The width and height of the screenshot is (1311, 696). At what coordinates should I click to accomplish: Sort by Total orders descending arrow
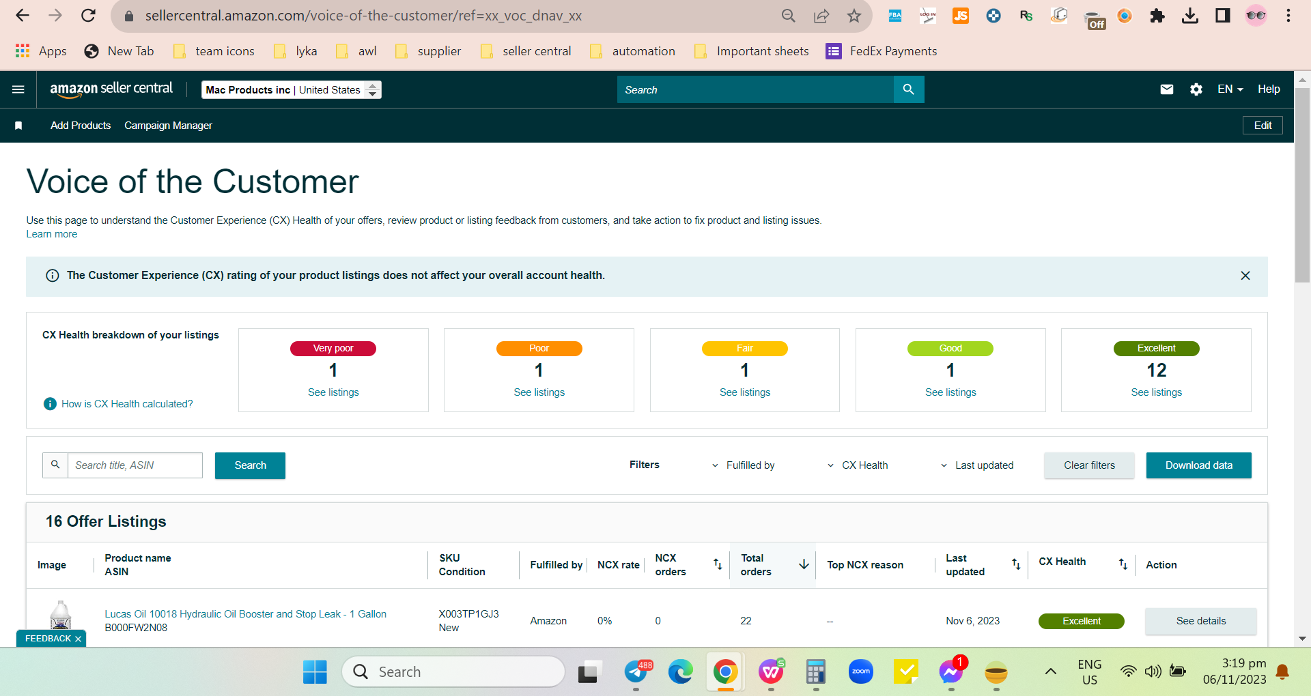pos(804,564)
